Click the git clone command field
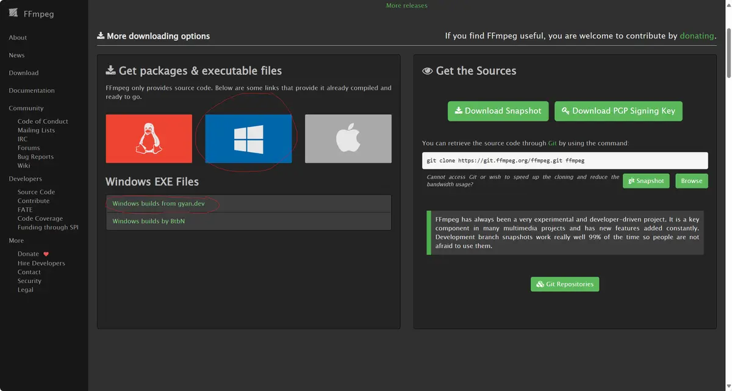The height and width of the screenshot is (391, 732). (565, 160)
